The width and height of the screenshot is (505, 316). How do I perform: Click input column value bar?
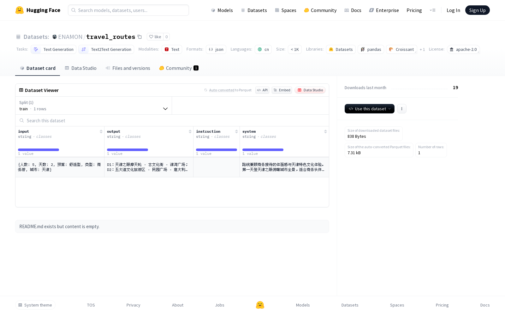(x=39, y=150)
